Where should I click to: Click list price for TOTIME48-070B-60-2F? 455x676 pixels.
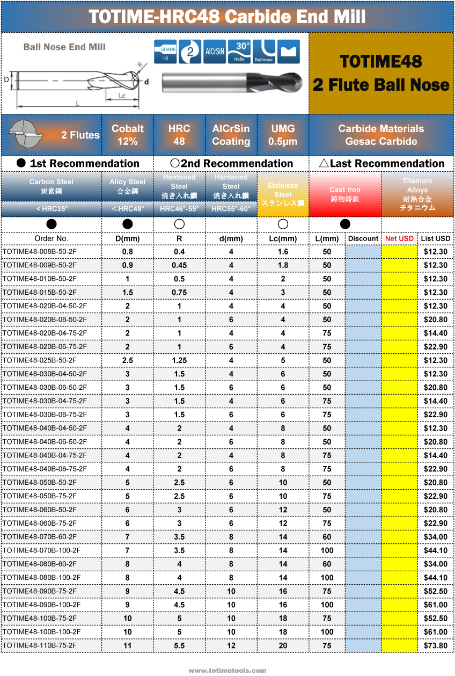(436, 537)
